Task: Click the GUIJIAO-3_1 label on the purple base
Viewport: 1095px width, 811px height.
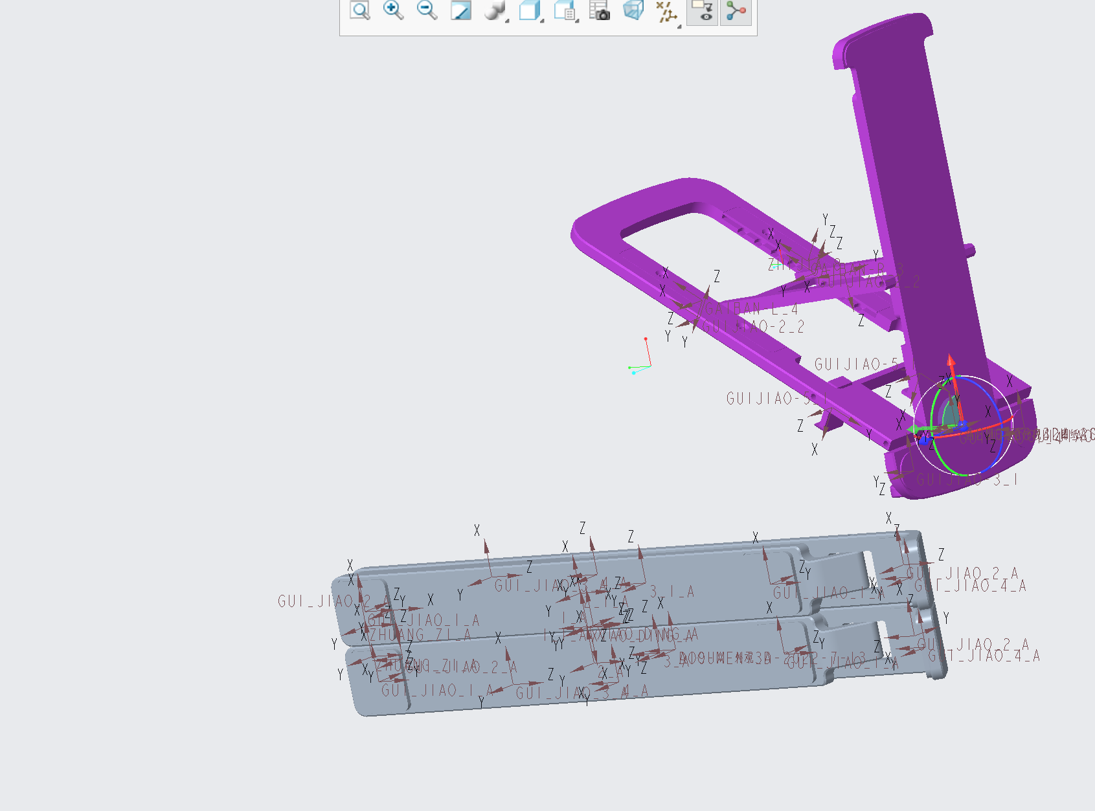Action: (x=967, y=480)
